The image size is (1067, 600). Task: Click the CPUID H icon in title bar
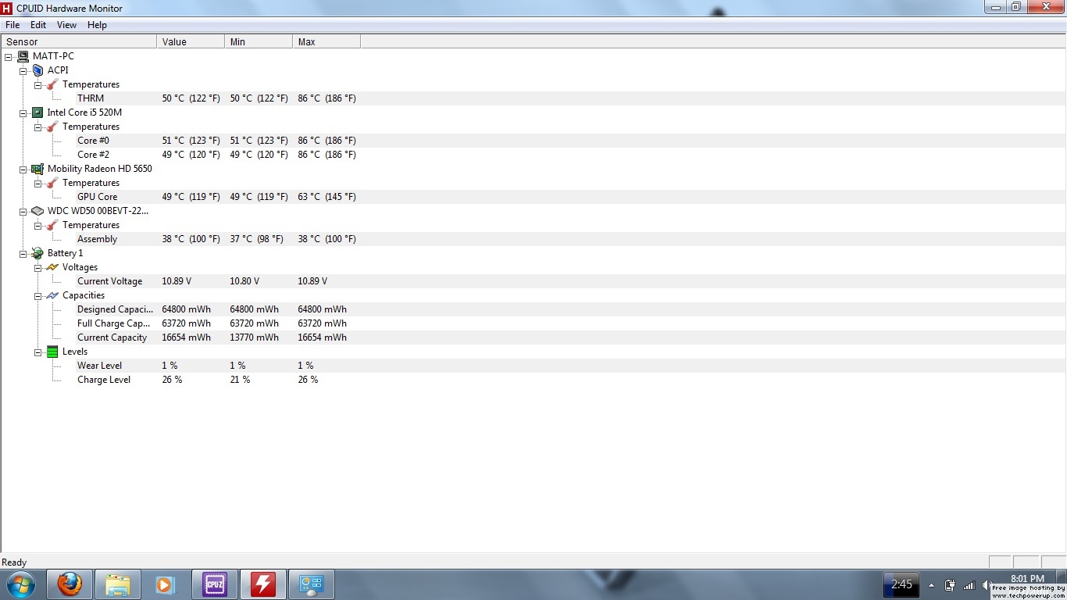(7, 9)
